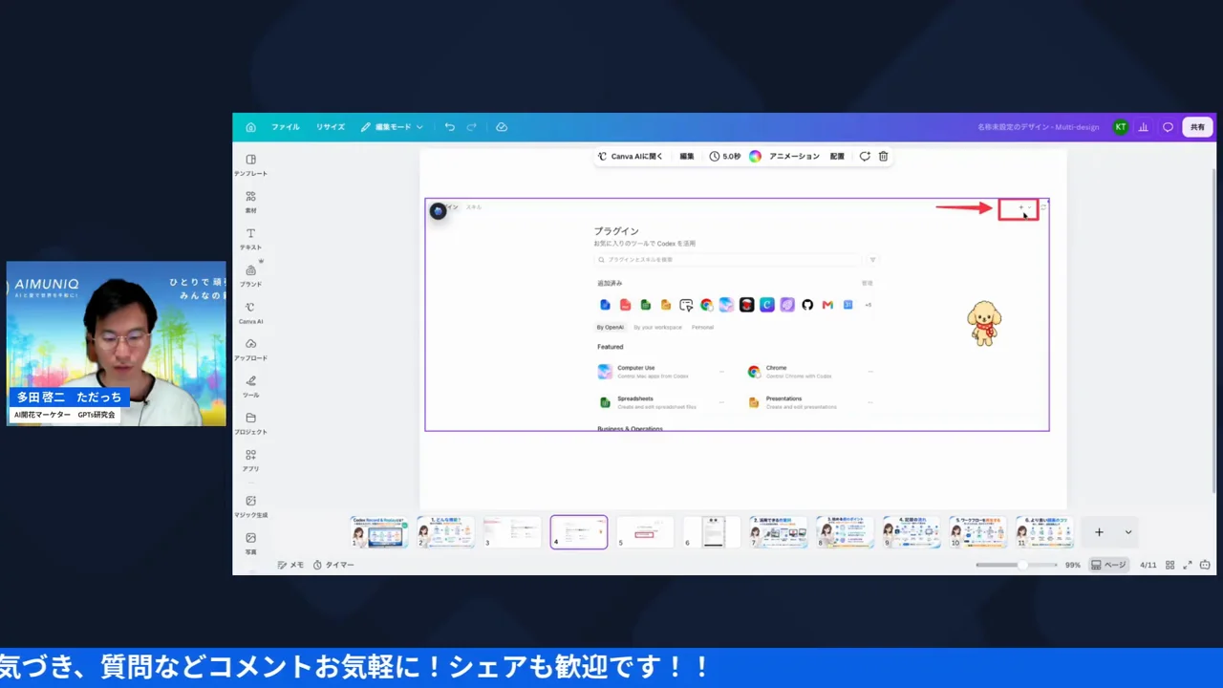The width and height of the screenshot is (1223, 688).
Task: Open 配置 position options
Action: [837, 156]
